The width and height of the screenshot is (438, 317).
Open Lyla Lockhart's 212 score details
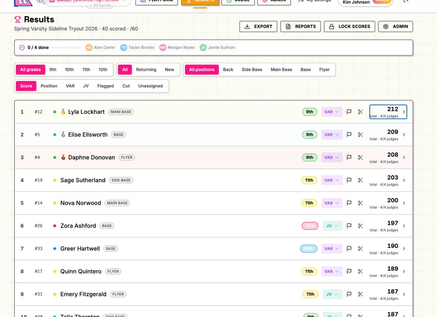coord(388,112)
